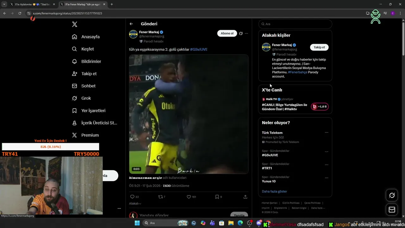Click the X logo in sidebar
Screen dimensions: 405x228
[75, 24]
